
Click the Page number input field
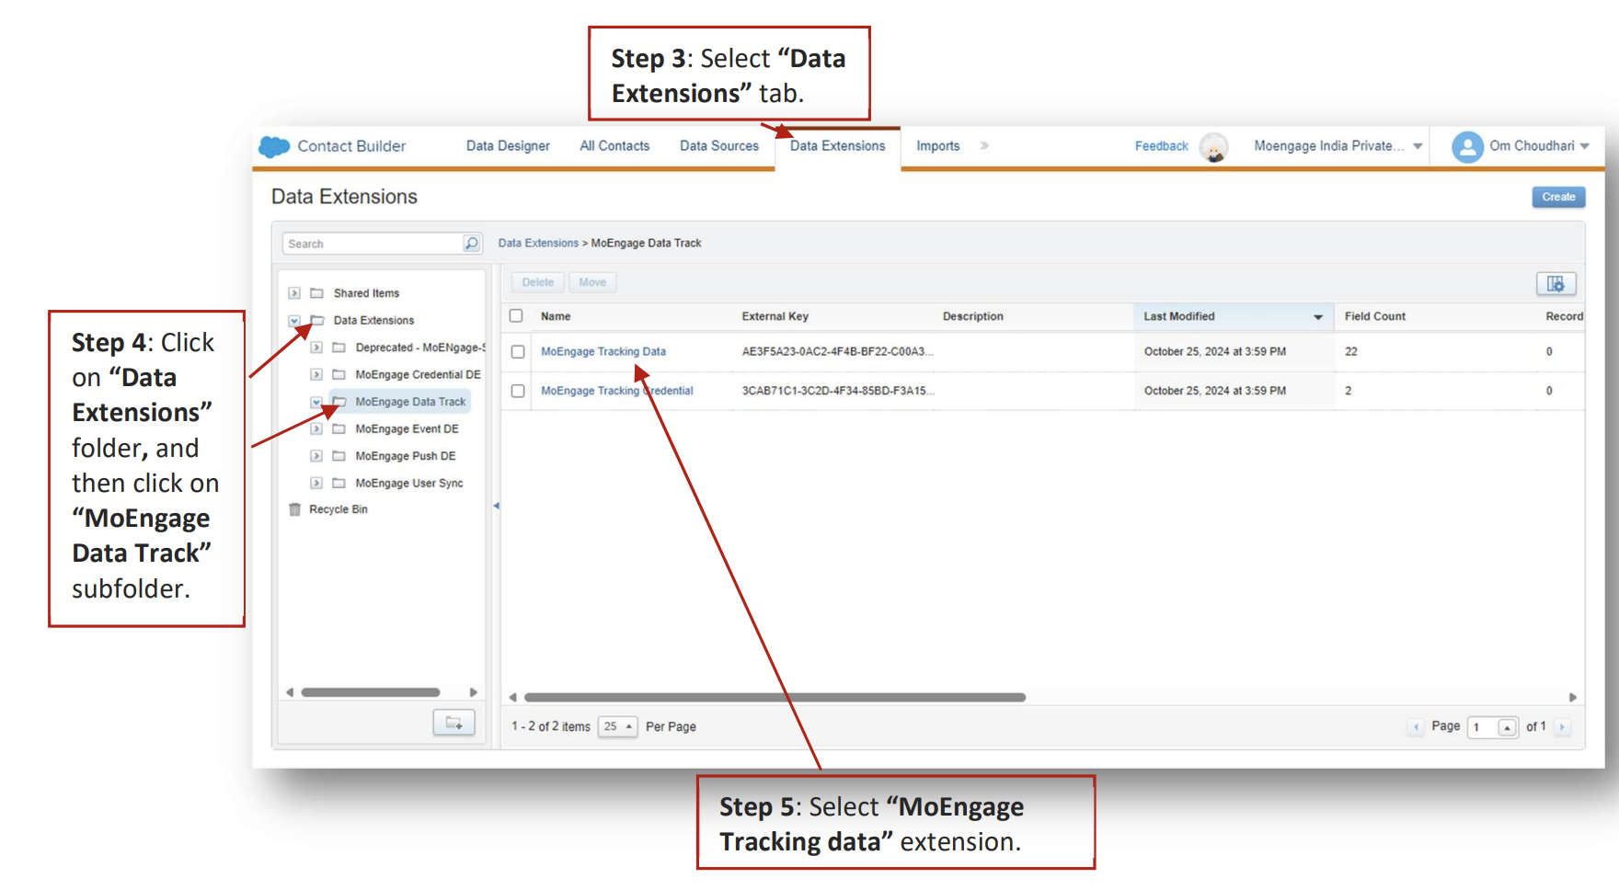click(x=1483, y=727)
